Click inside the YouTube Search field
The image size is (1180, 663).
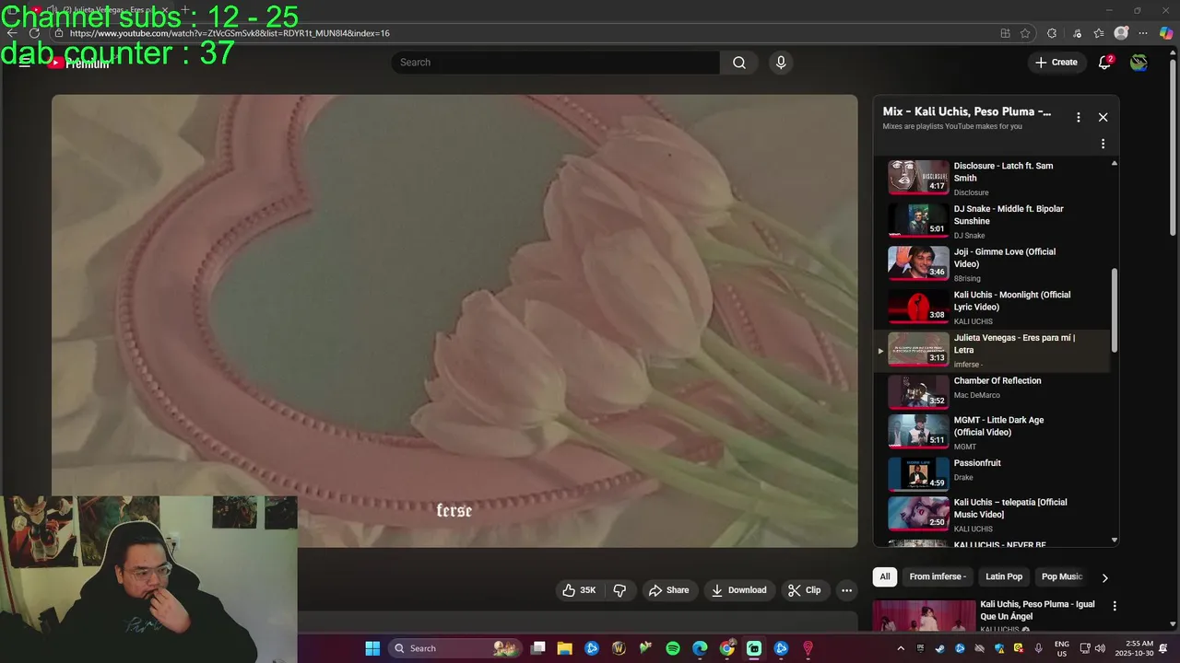point(555,63)
